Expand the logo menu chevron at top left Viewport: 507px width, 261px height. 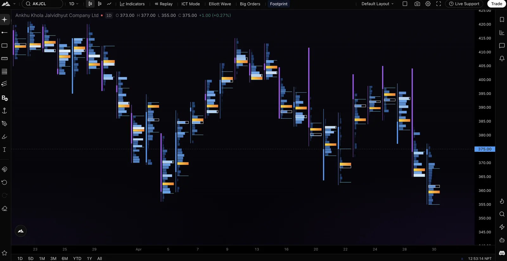pyautogui.click(x=14, y=4)
